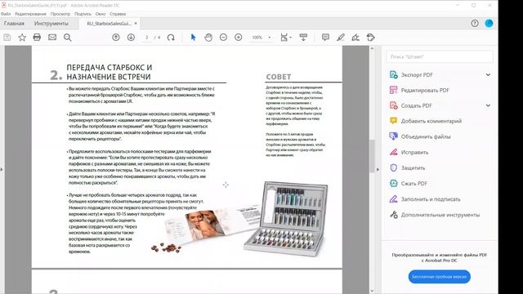The image size is (523, 294).
Task: Click the vertical scrollbar thumb
Action: [373, 156]
